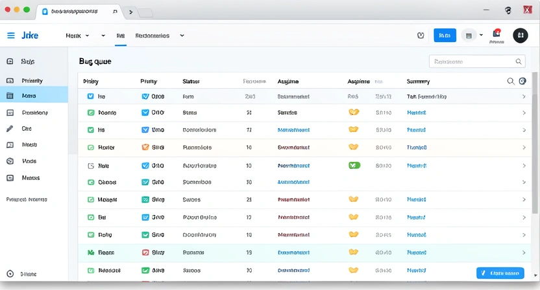This screenshot has width=540, height=290.
Task: Toggle green checkbox beside Caooe
Action: (91, 182)
